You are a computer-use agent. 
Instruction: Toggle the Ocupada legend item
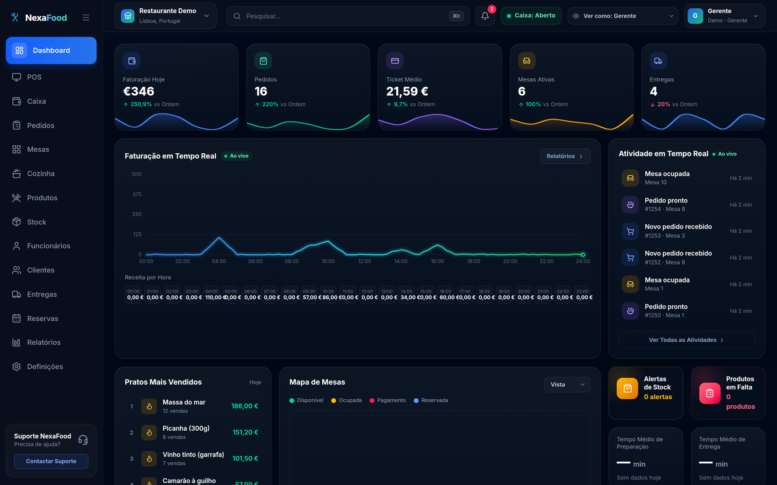click(x=346, y=400)
